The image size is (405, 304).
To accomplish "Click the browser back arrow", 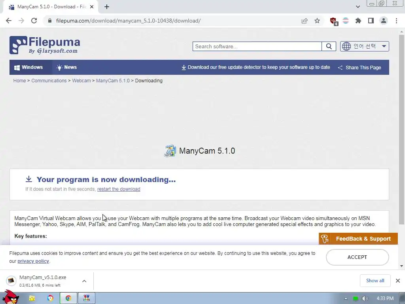I will coord(9,21).
